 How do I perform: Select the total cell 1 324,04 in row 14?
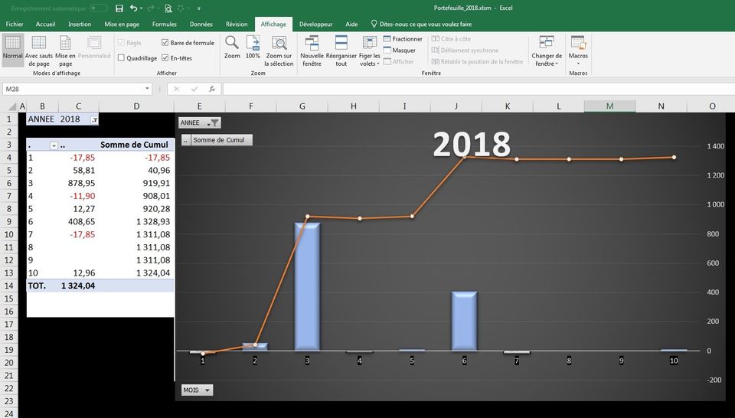click(78, 286)
